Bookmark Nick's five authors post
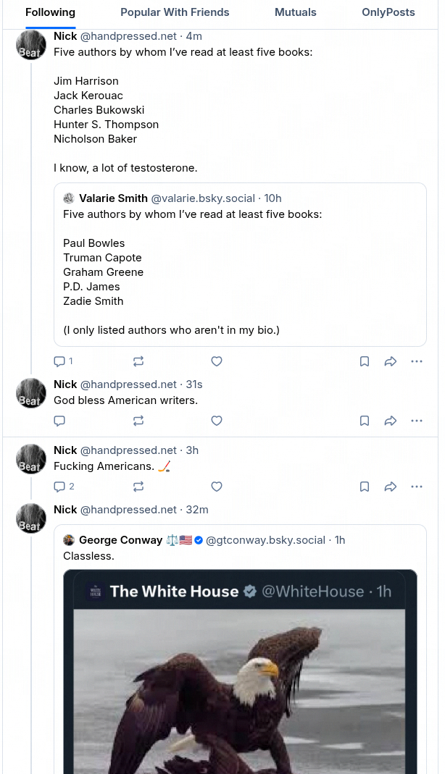Screen dimensions: 445x774 coord(365,361)
